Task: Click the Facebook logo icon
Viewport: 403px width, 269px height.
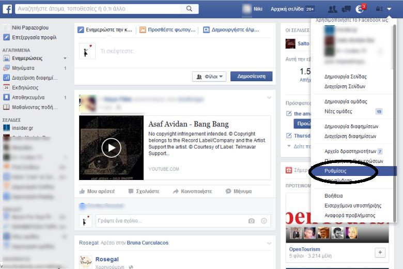Action: 7,9
